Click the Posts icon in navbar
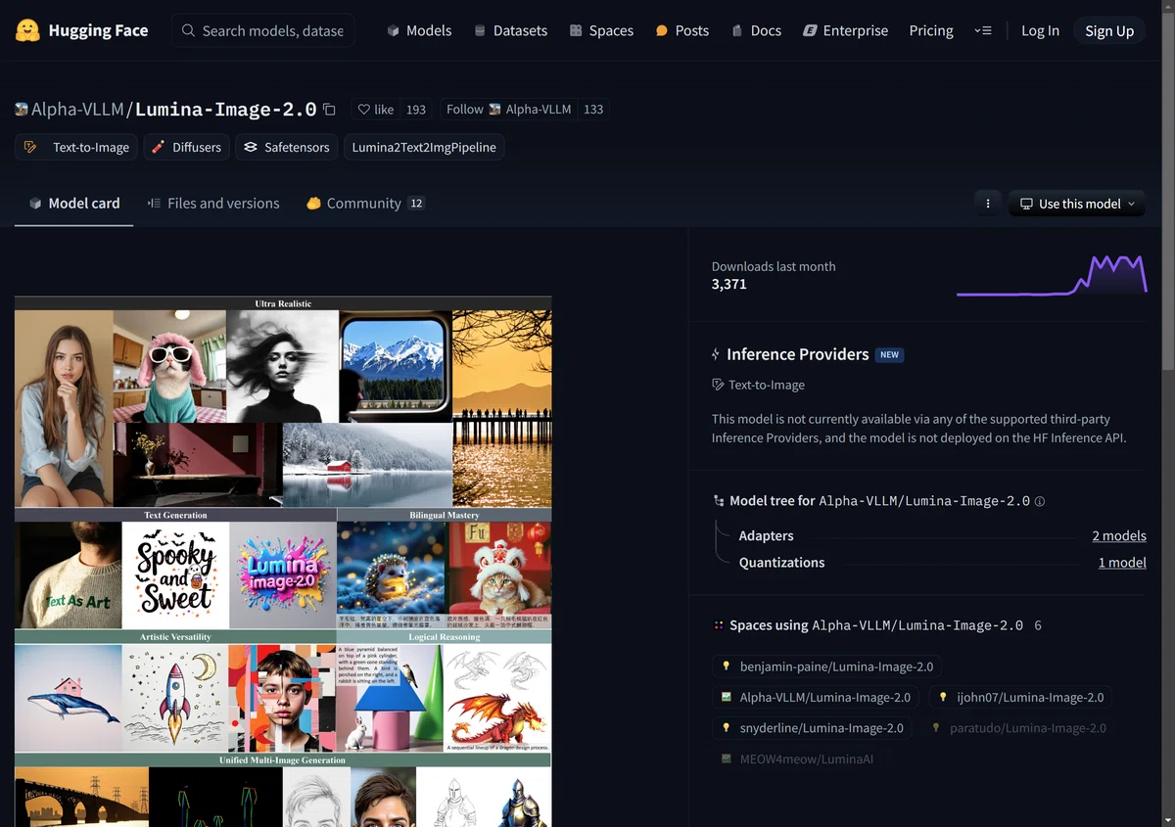 click(662, 30)
